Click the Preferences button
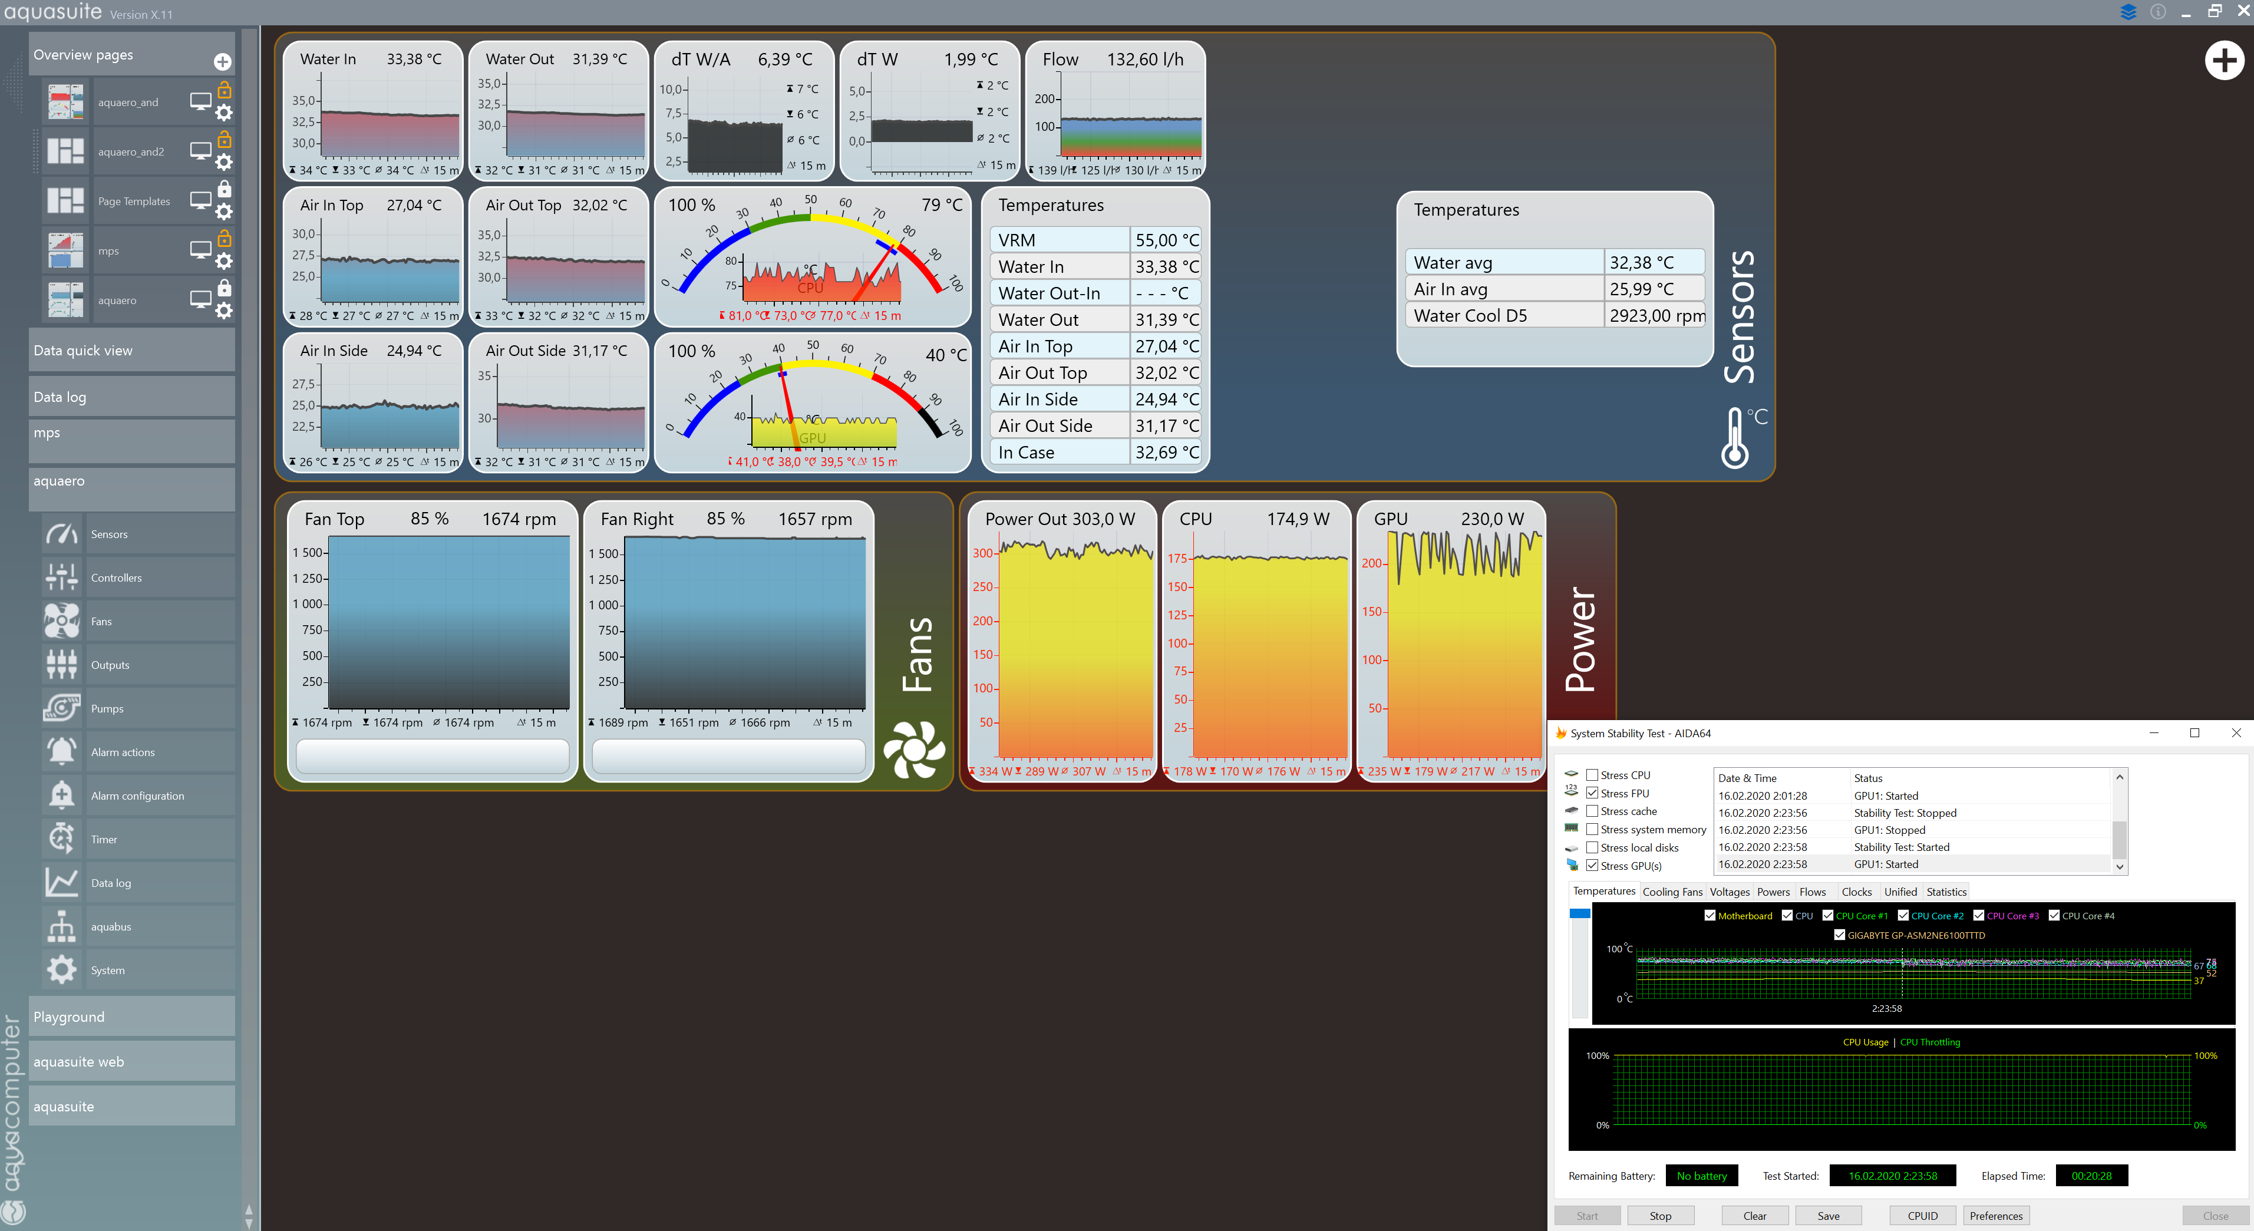2254x1231 pixels. [x=1996, y=1215]
